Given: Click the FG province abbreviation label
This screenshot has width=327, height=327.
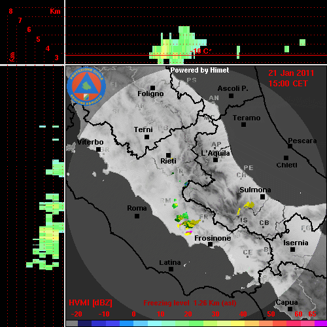Looking at the screenshot, I should point(305,228).
